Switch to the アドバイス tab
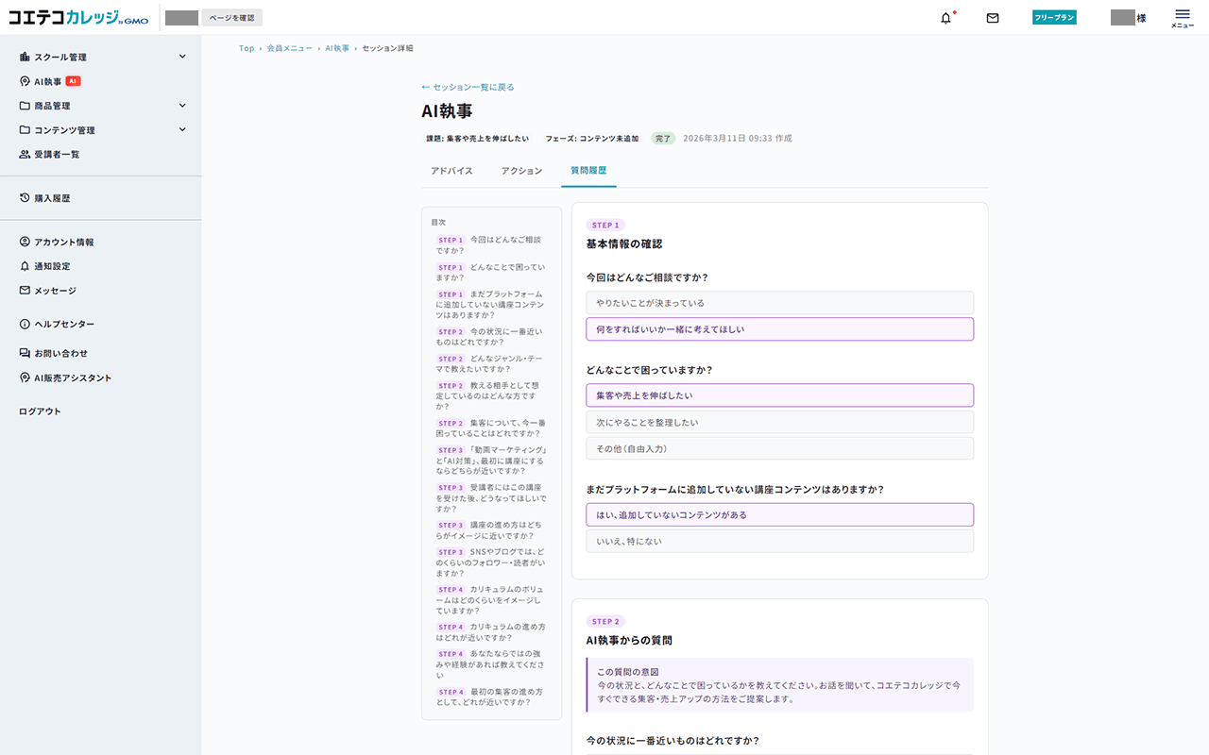The width and height of the screenshot is (1209, 755). click(451, 171)
